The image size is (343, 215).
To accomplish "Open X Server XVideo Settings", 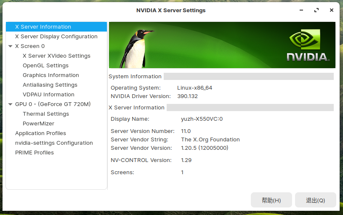I will click(56, 56).
